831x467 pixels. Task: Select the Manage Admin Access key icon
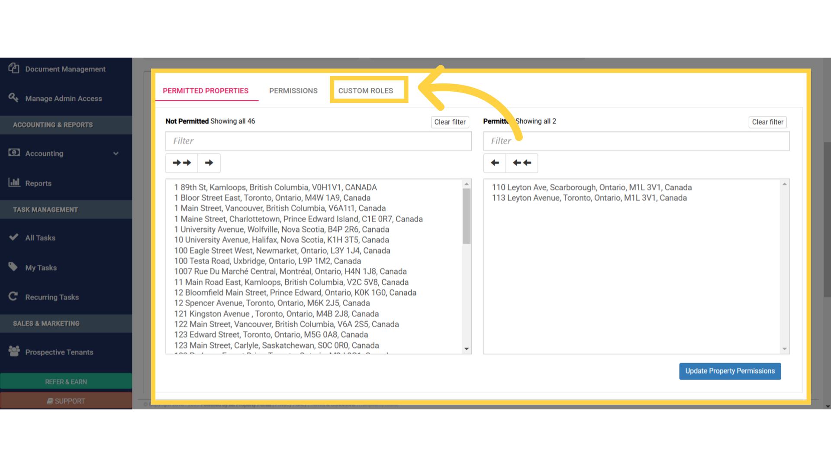pos(13,98)
